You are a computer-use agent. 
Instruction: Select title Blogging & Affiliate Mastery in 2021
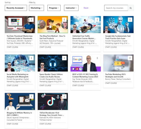pyautogui.click(x=19, y=114)
